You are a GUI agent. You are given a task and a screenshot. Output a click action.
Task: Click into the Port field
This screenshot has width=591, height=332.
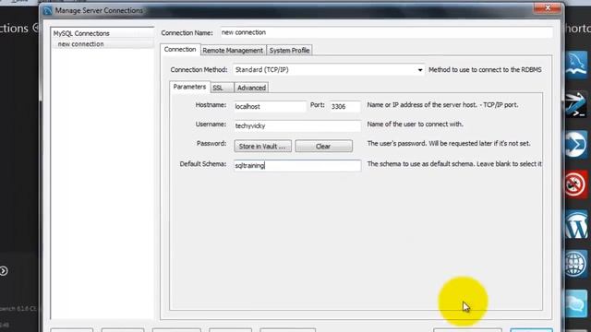pos(345,107)
